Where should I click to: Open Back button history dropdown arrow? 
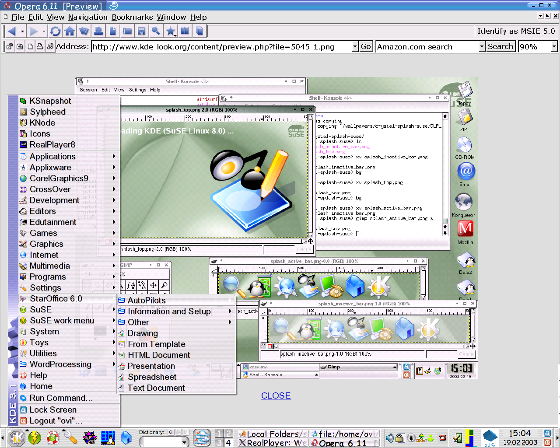22,31
